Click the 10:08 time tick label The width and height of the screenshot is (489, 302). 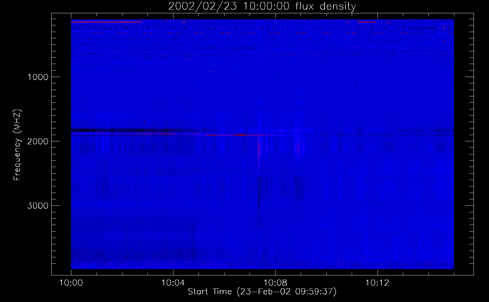275,283
